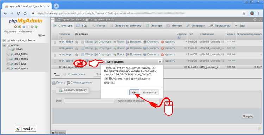
Task: Open the navigation settings gear icon
Action: point(32,27)
